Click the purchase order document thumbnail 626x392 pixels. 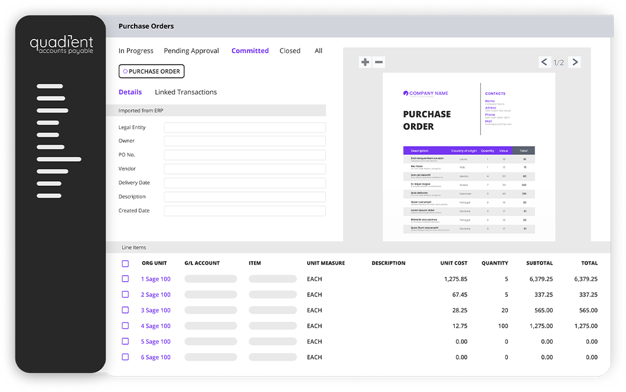click(469, 157)
